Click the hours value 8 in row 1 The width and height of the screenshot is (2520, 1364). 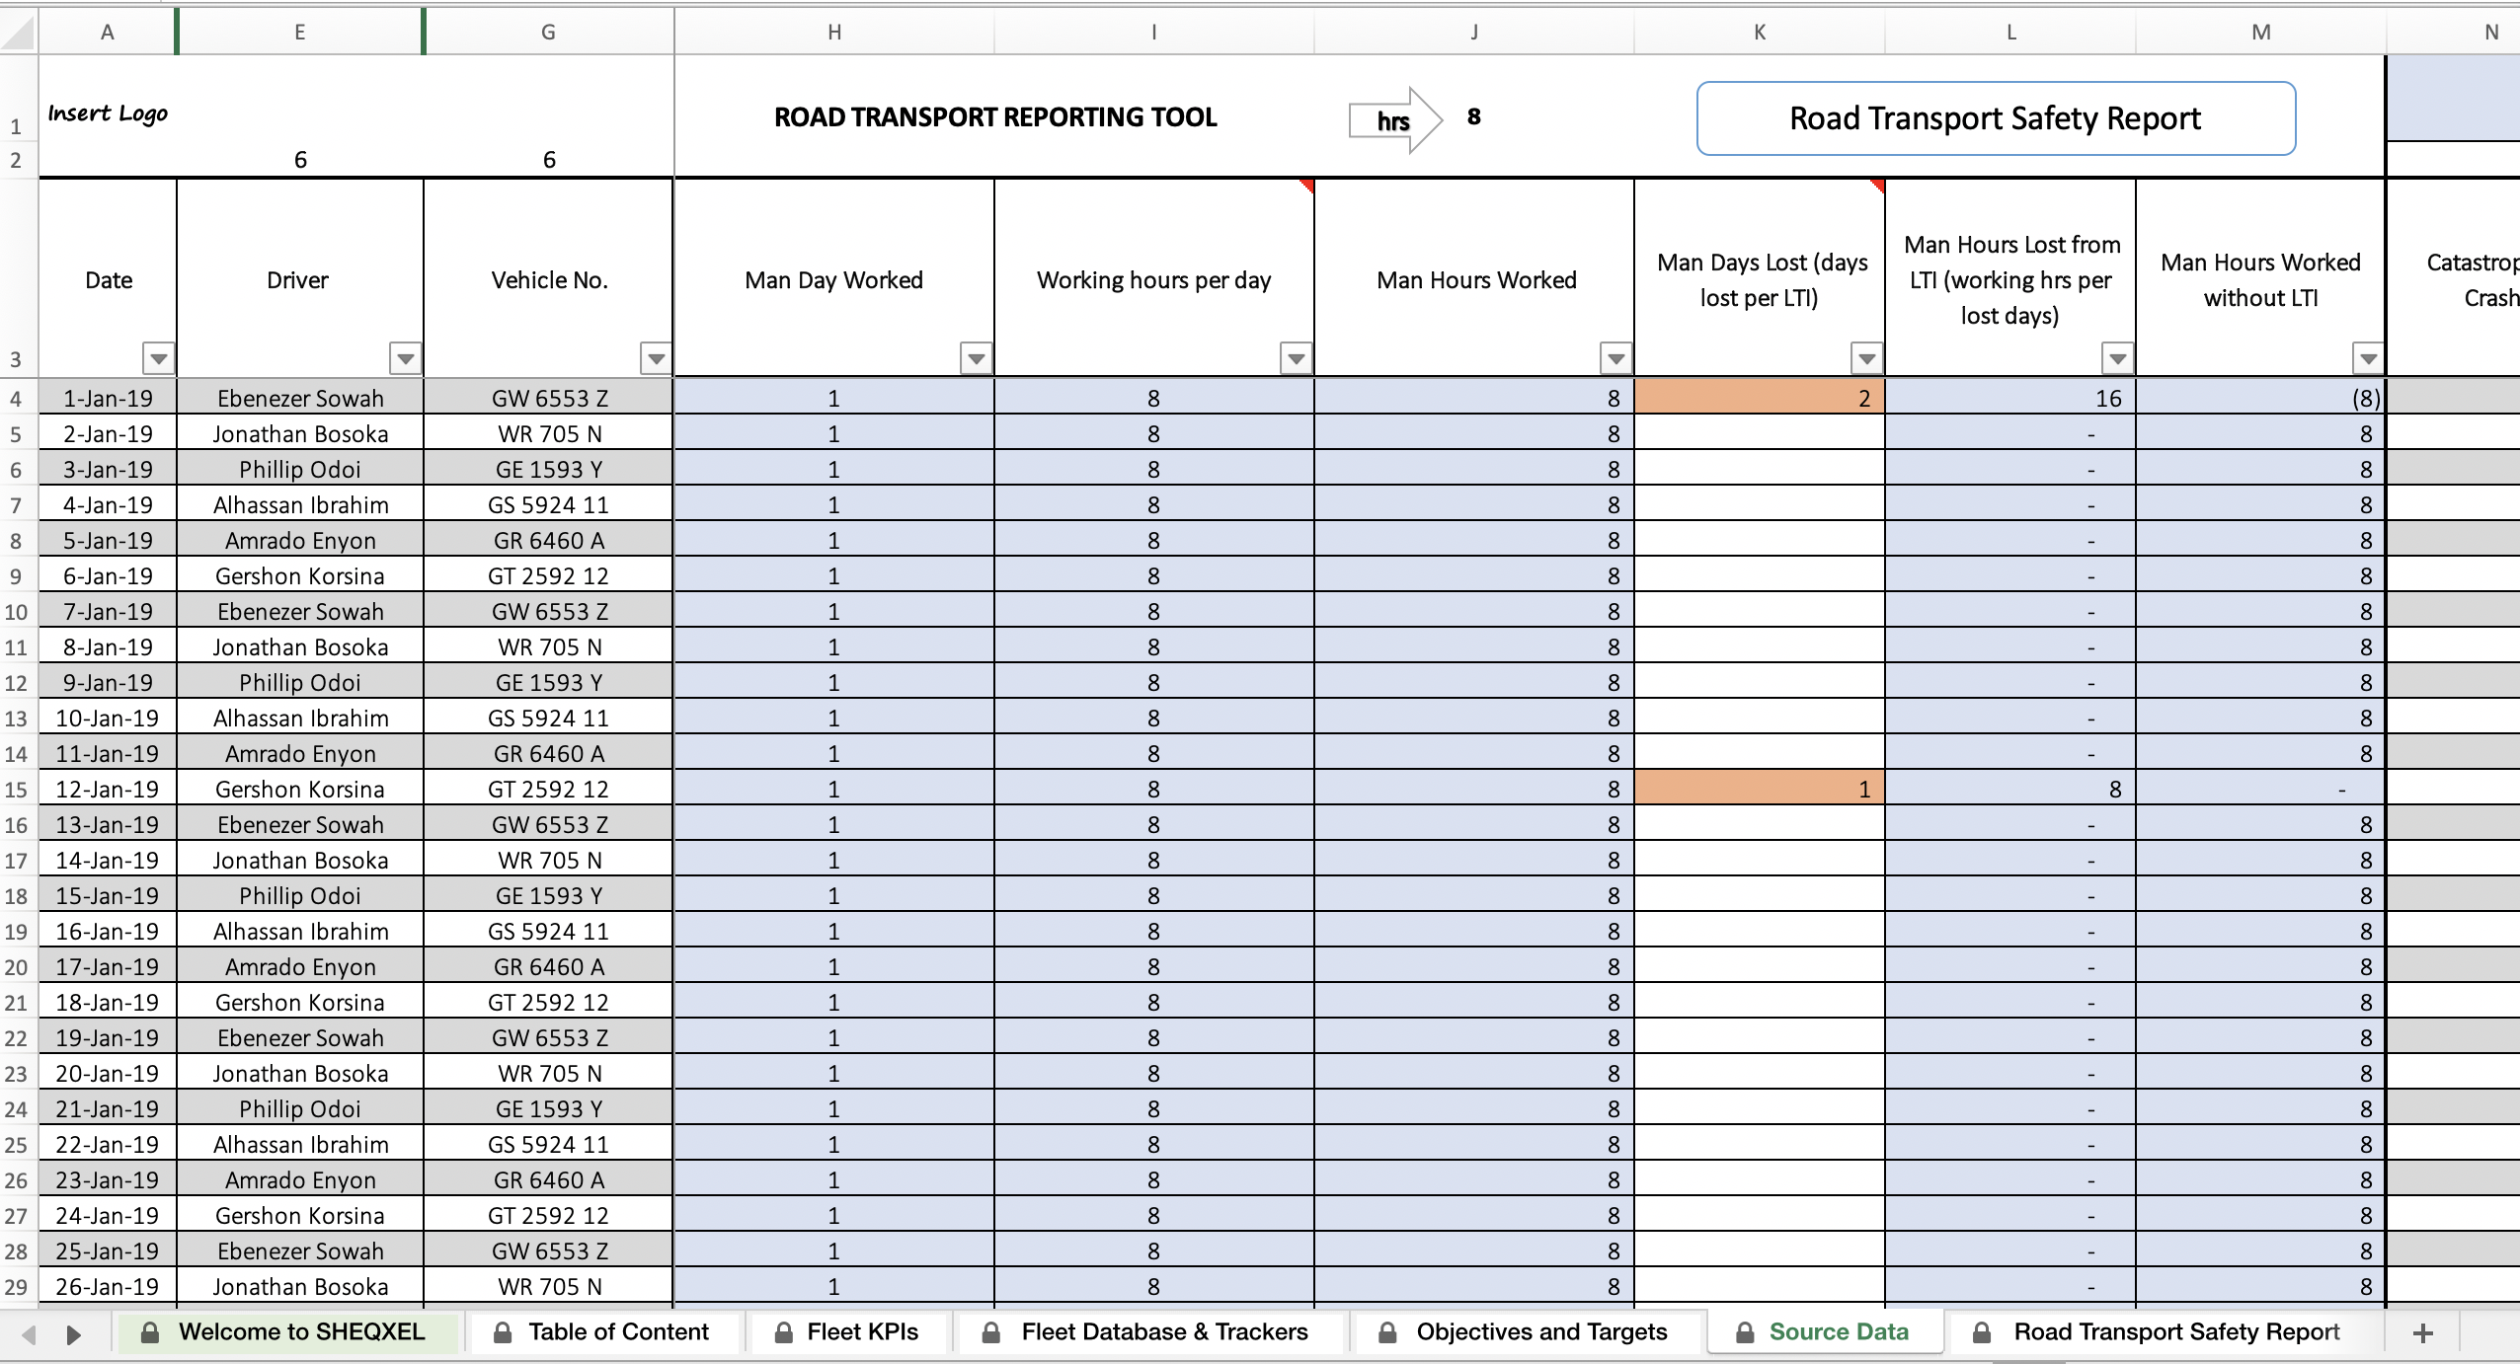tap(1474, 117)
